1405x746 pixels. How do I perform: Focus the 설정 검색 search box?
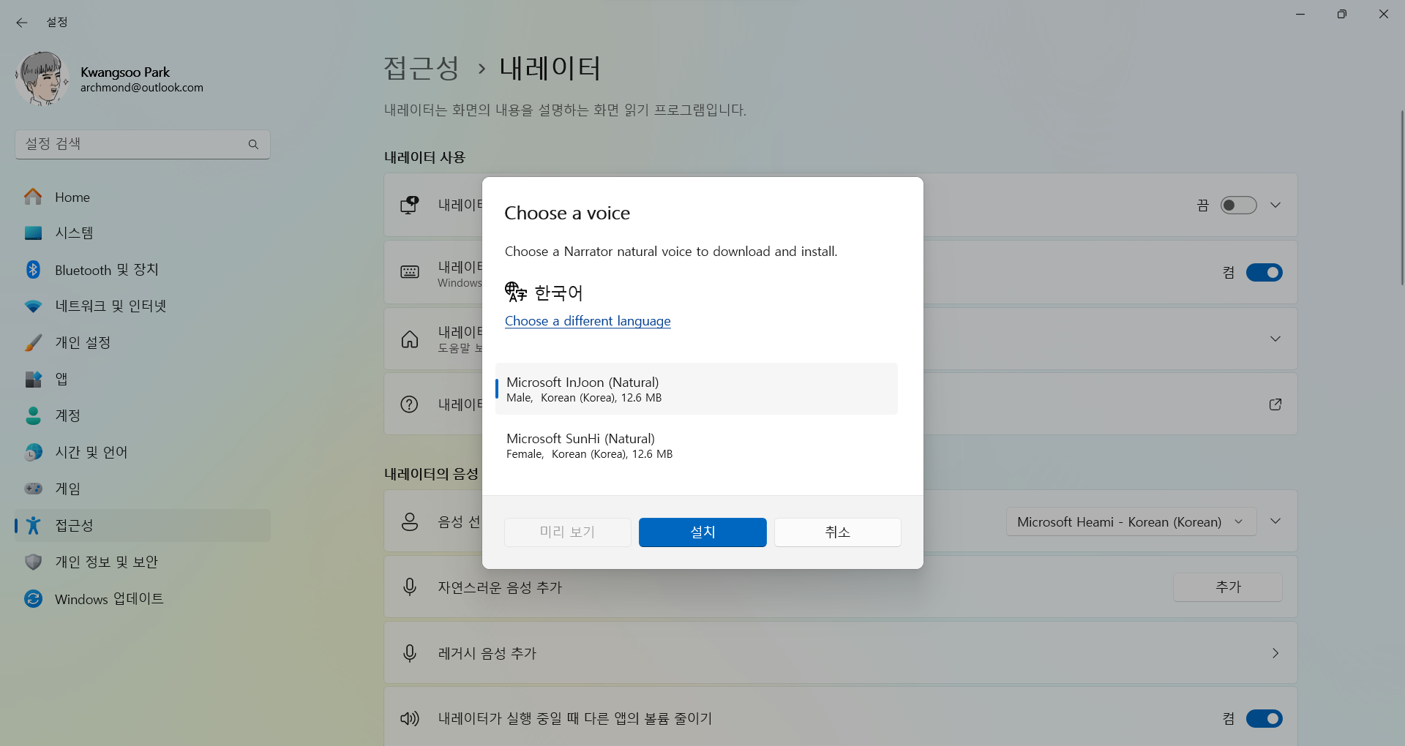[x=143, y=145]
